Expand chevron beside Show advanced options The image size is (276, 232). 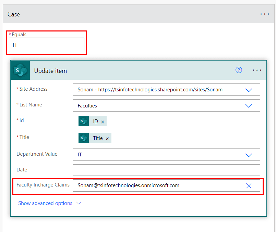click(79, 203)
